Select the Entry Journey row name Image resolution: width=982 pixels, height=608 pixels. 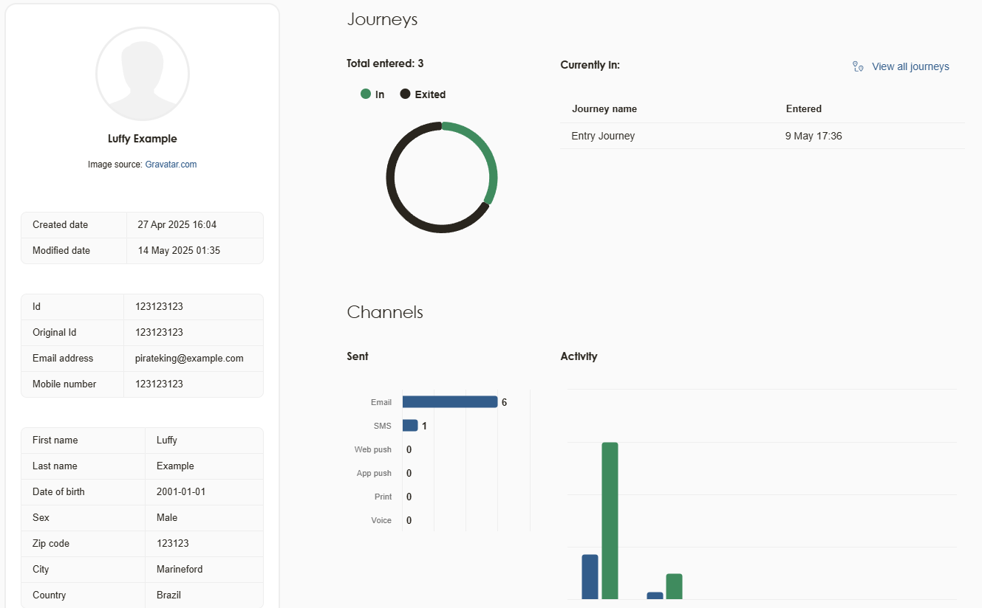[603, 136]
